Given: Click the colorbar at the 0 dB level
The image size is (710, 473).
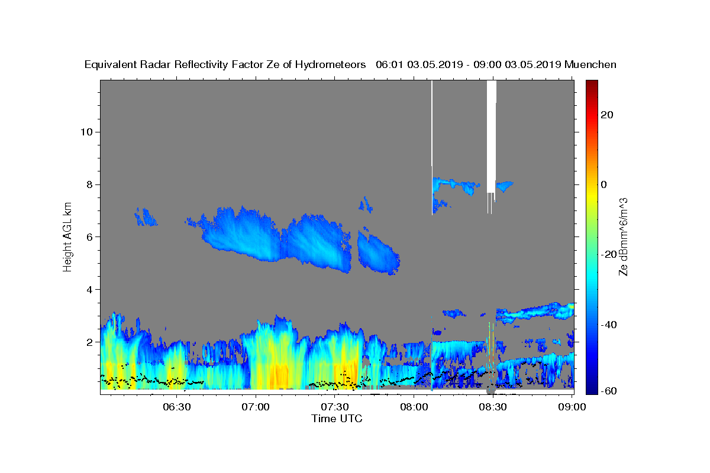Looking at the screenshot, I should (592, 184).
